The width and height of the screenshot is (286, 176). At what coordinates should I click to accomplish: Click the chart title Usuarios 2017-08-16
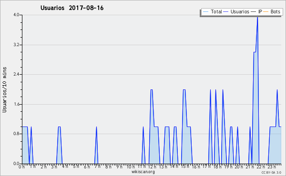click(72, 8)
